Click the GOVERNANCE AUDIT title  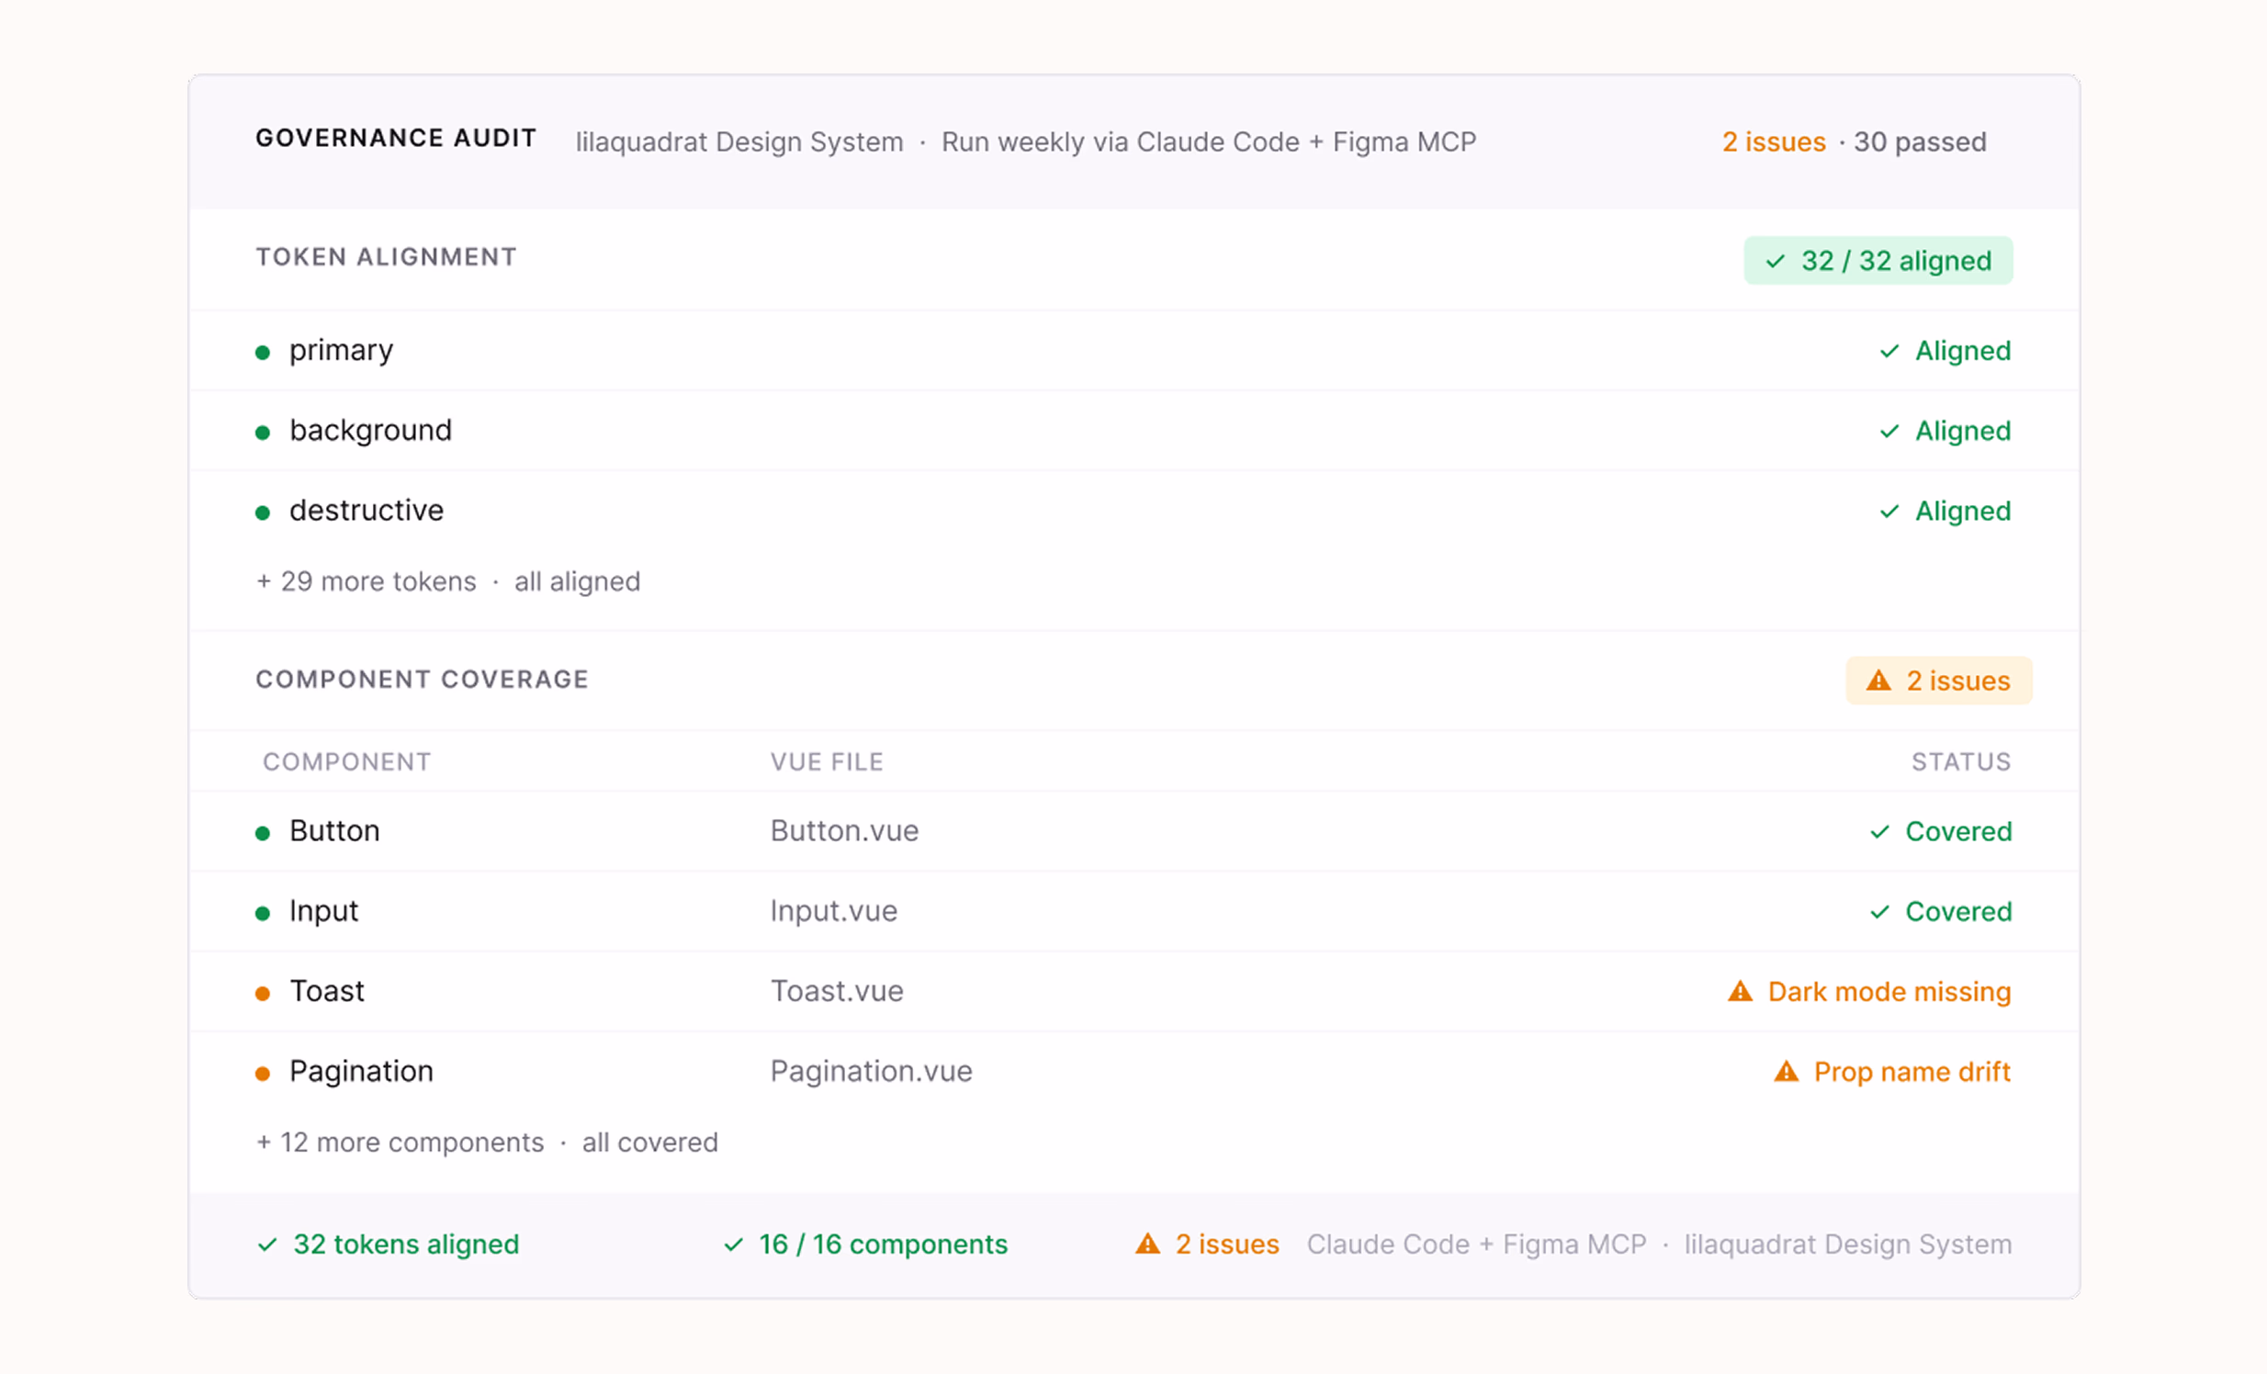[397, 138]
